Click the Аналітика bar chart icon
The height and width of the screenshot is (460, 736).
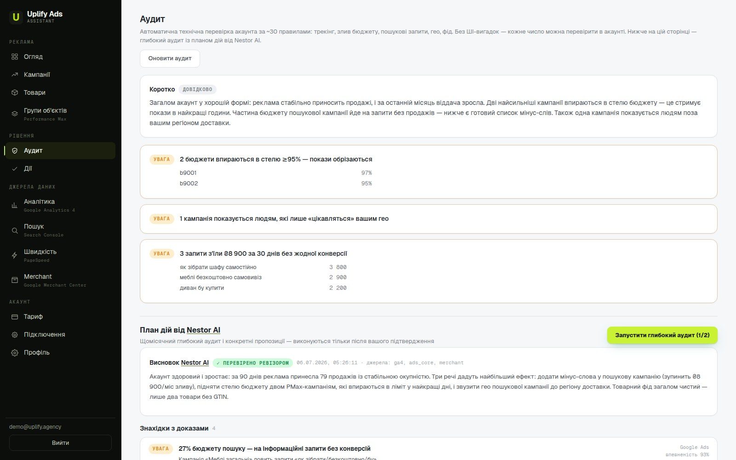tap(15, 205)
